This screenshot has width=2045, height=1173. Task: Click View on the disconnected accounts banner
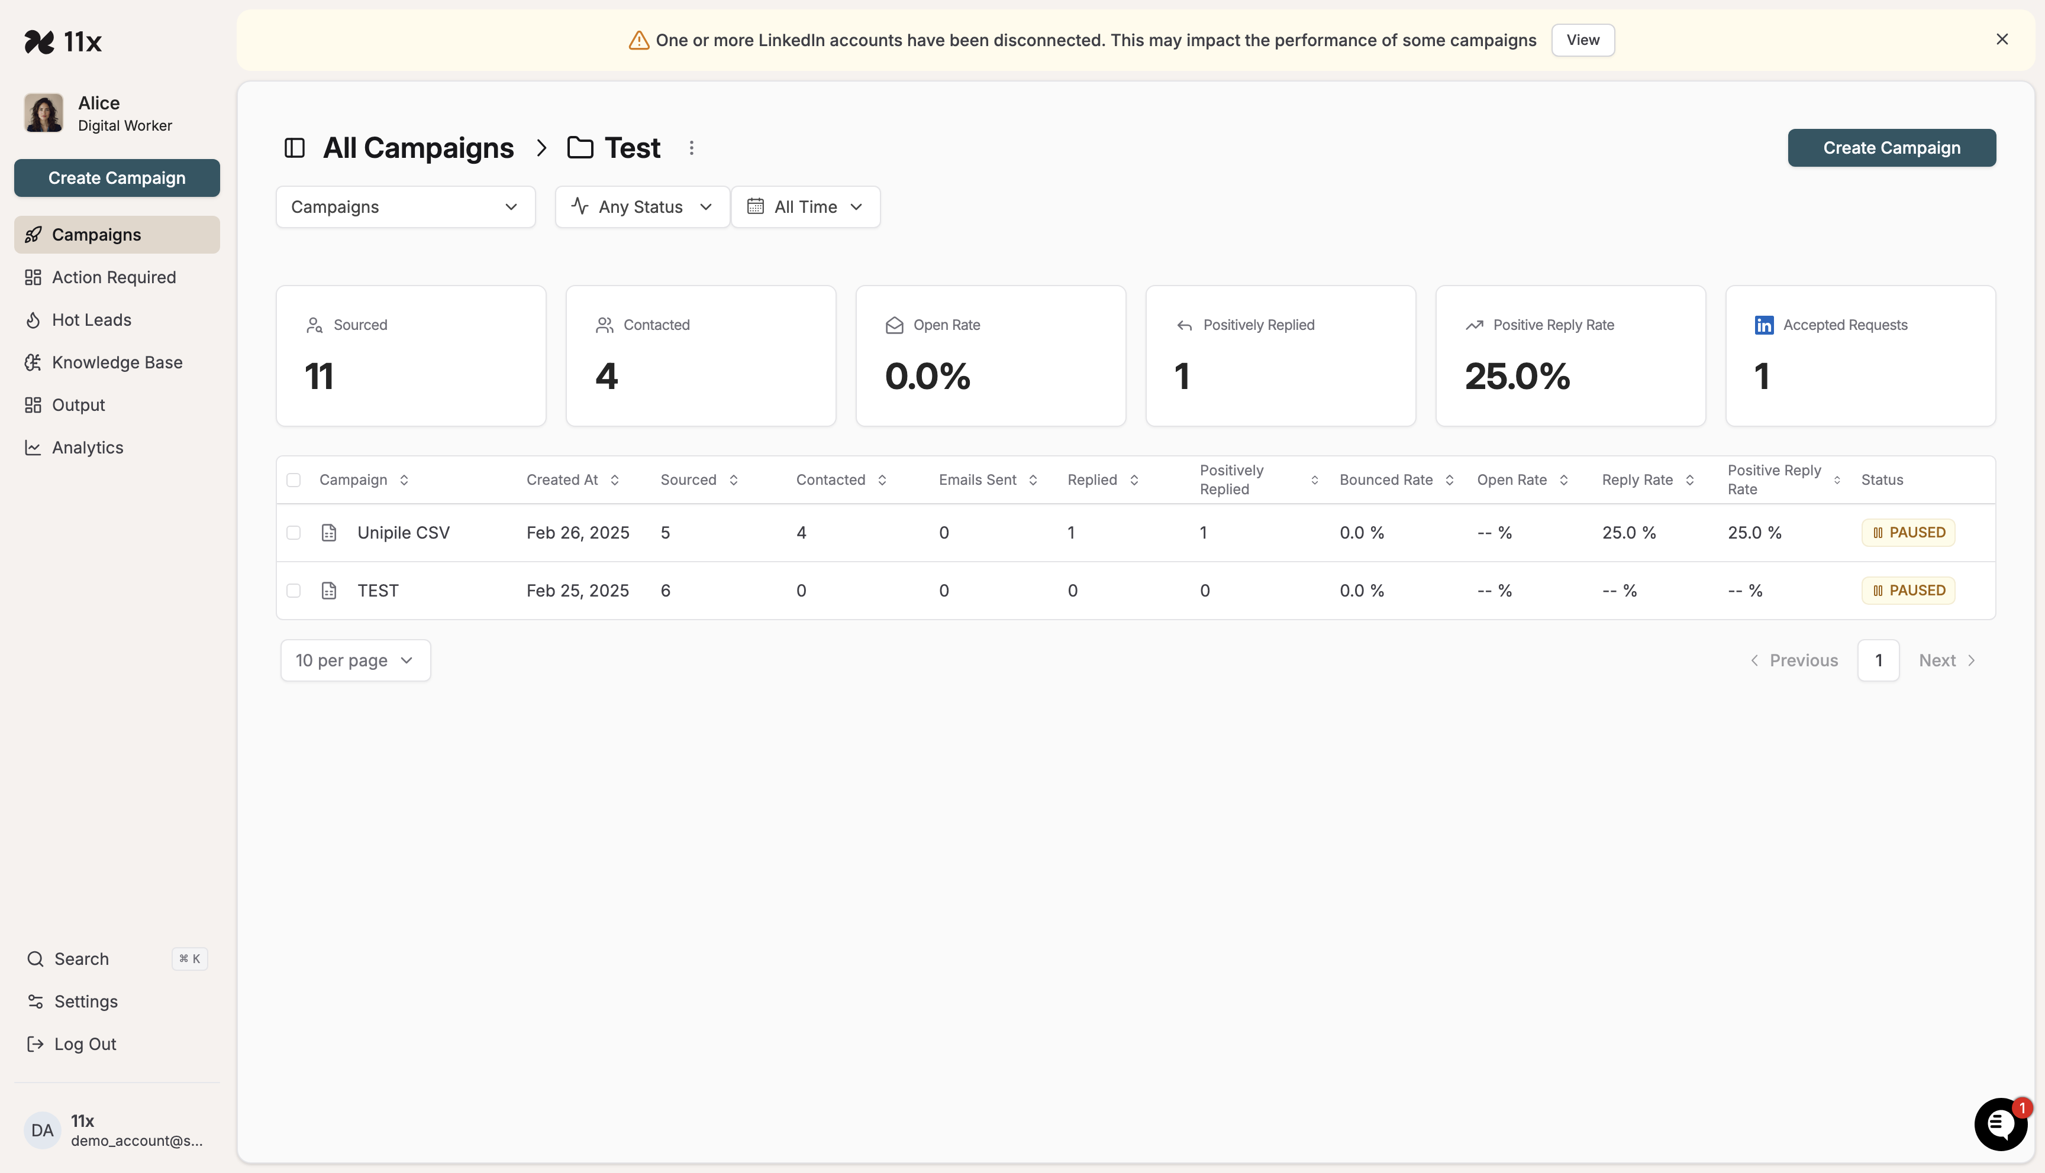point(1582,40)
